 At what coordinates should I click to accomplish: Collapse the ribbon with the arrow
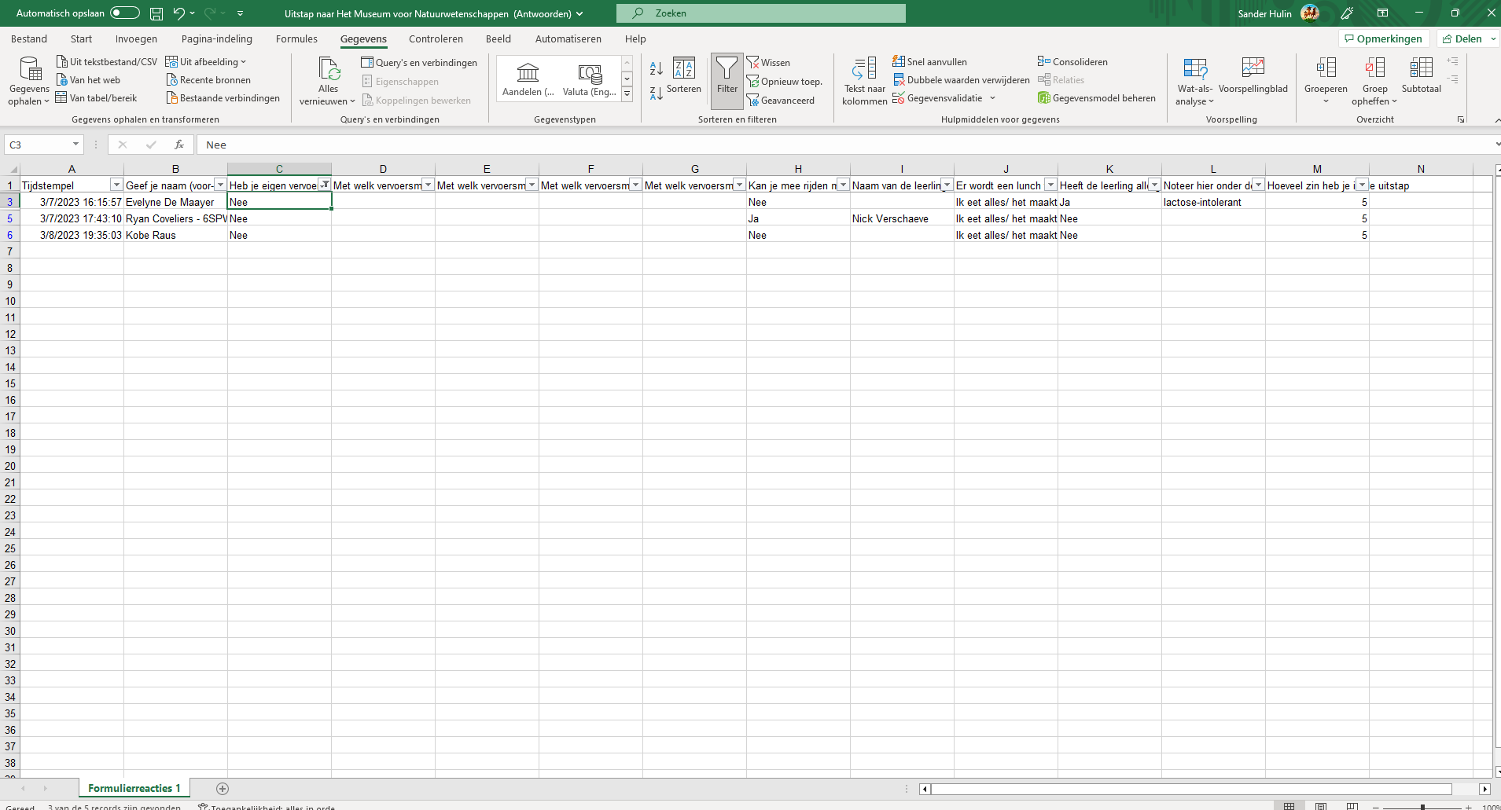click(1496, 119)
